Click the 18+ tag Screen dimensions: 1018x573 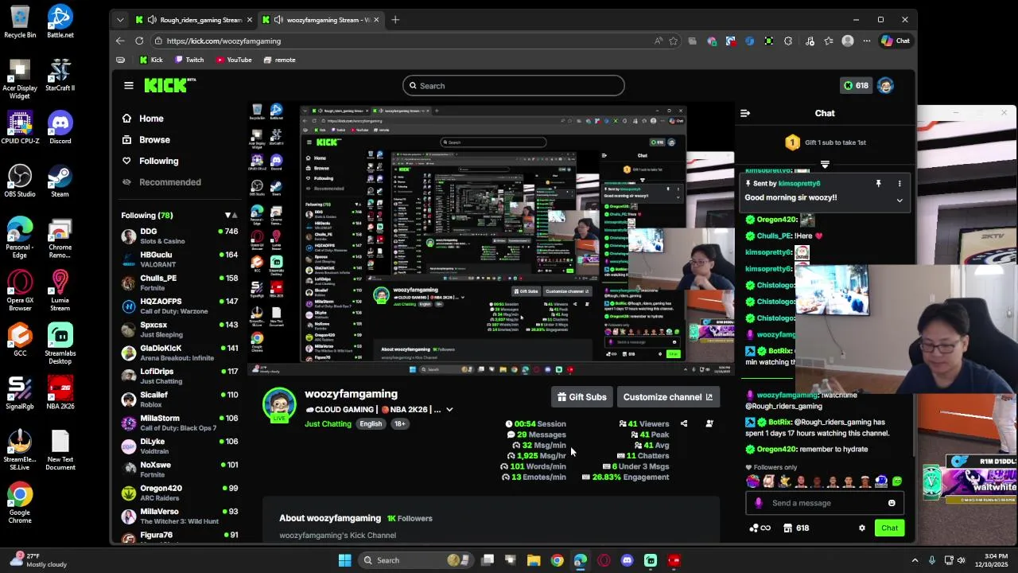point(399,424)
